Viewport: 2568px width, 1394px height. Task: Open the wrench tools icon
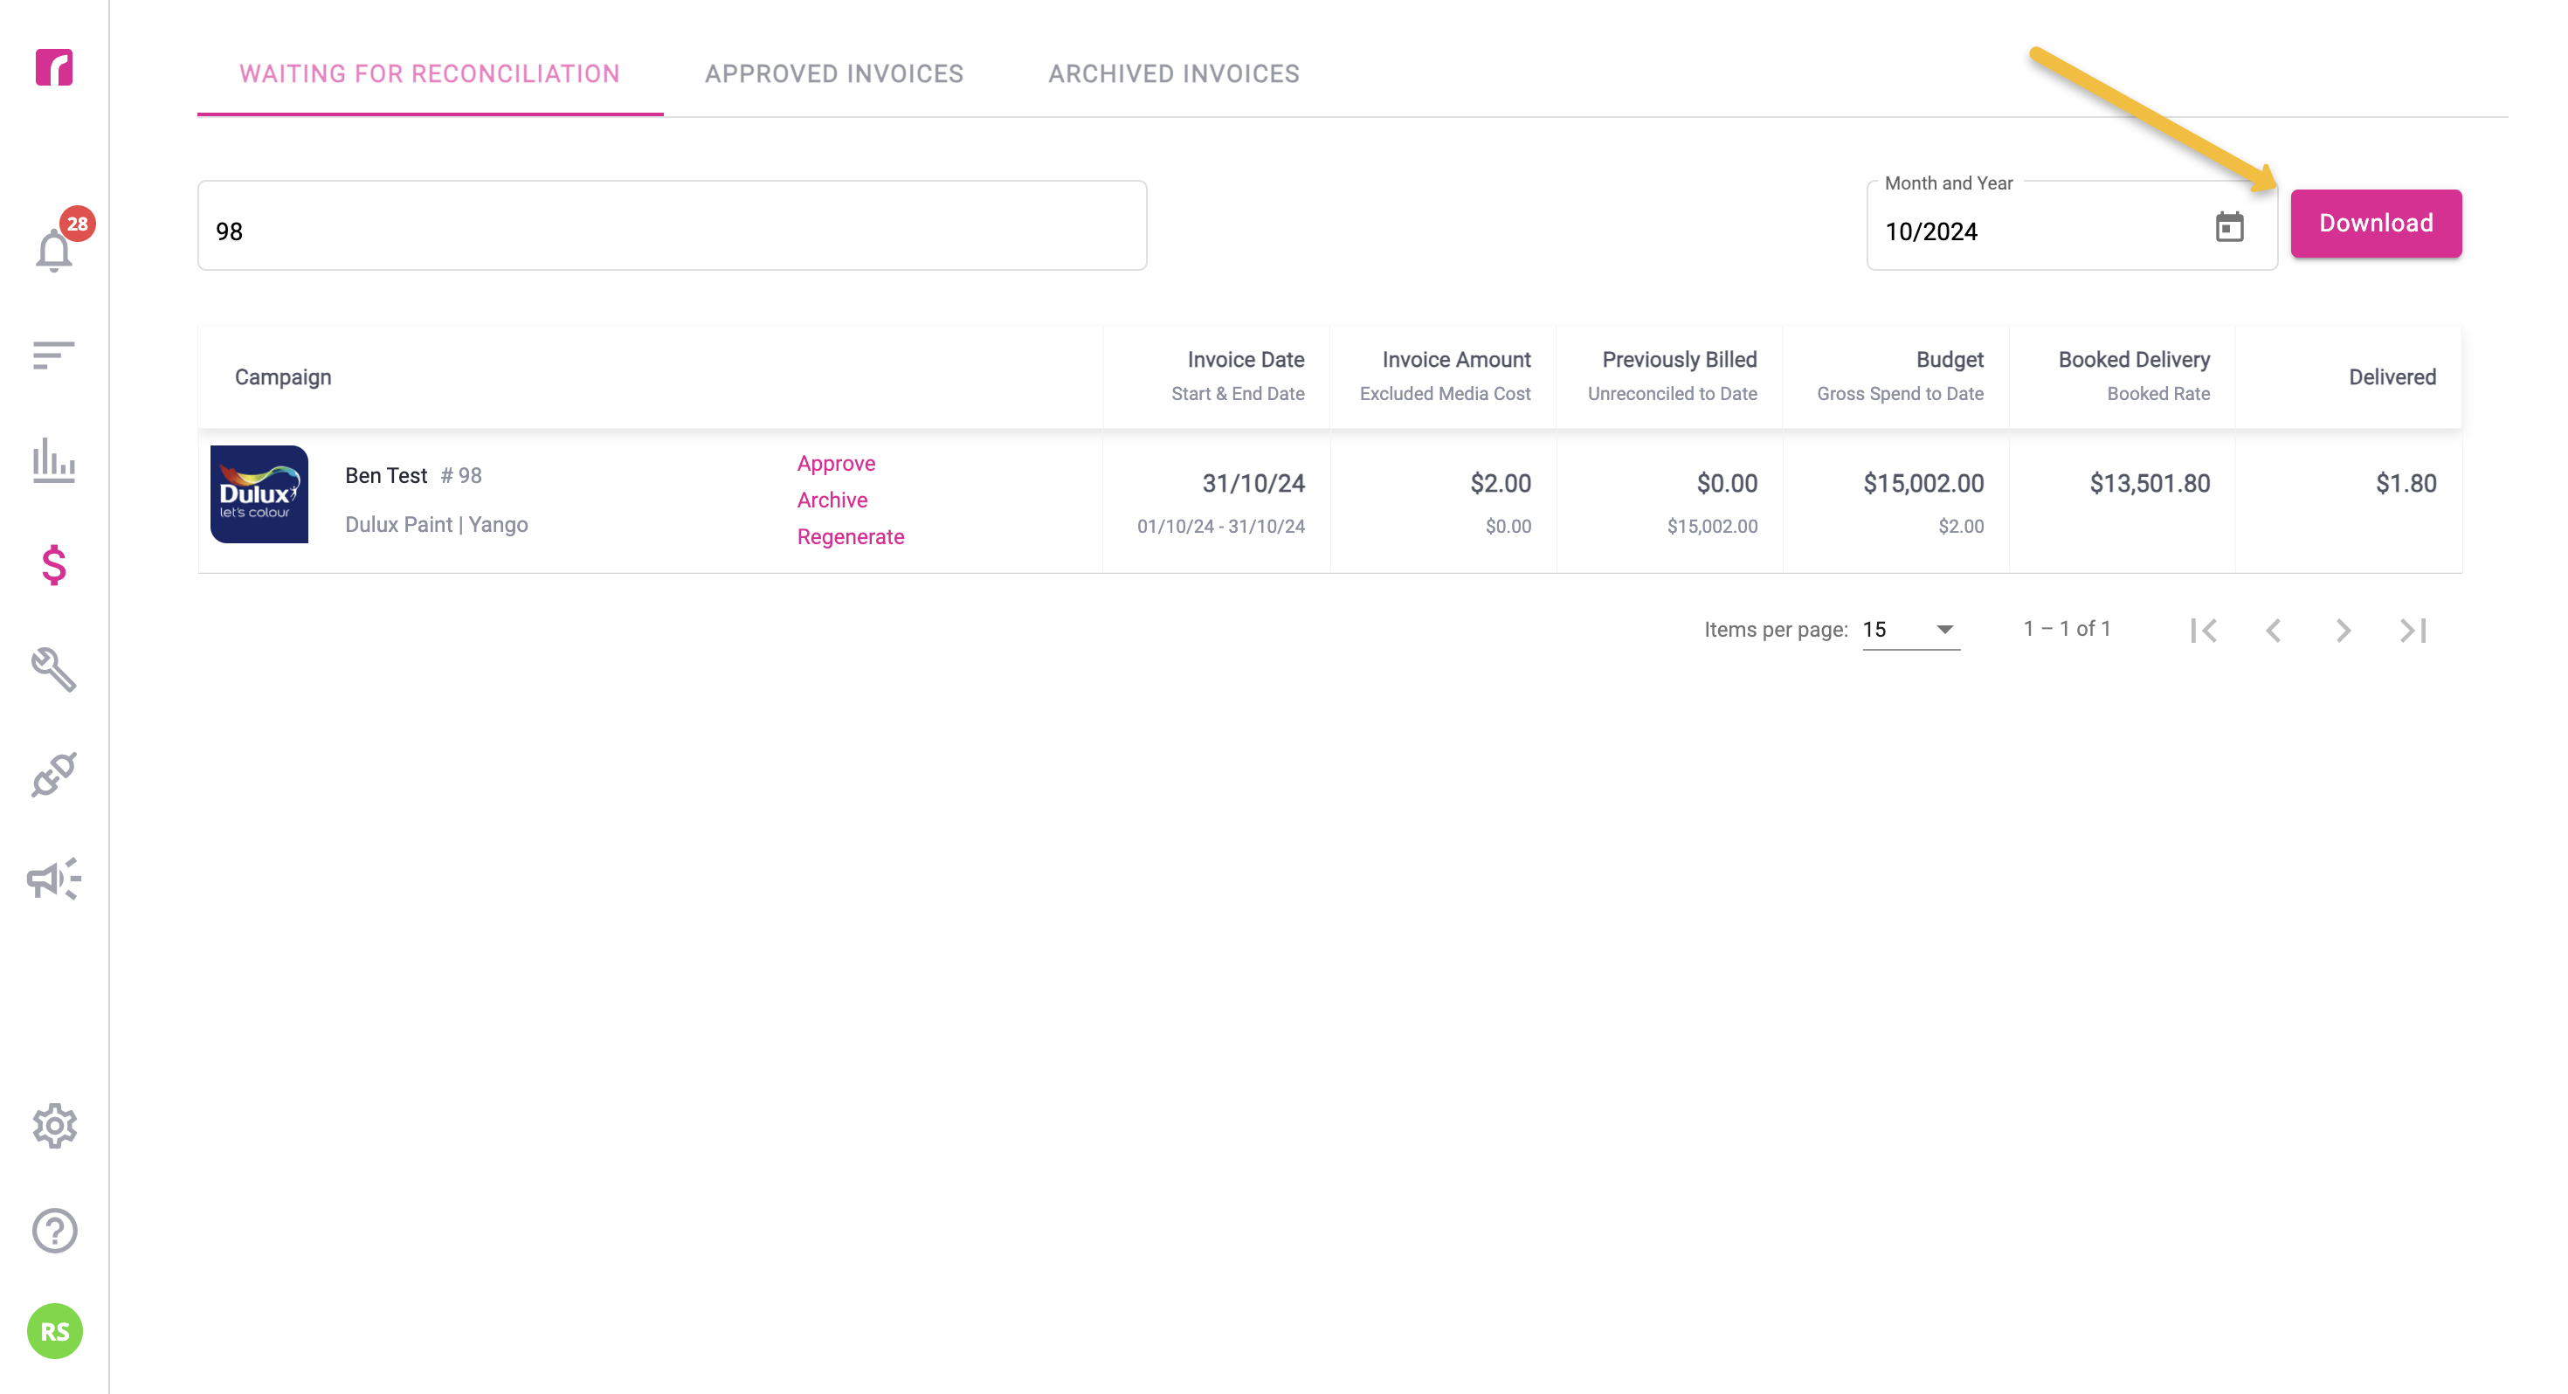click(54, 669)
